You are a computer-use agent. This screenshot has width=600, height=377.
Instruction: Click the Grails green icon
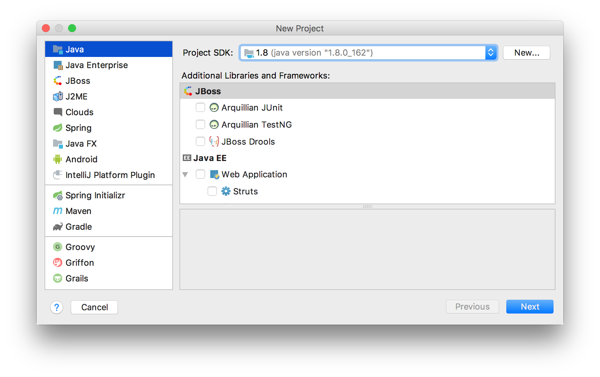[58, 278]
